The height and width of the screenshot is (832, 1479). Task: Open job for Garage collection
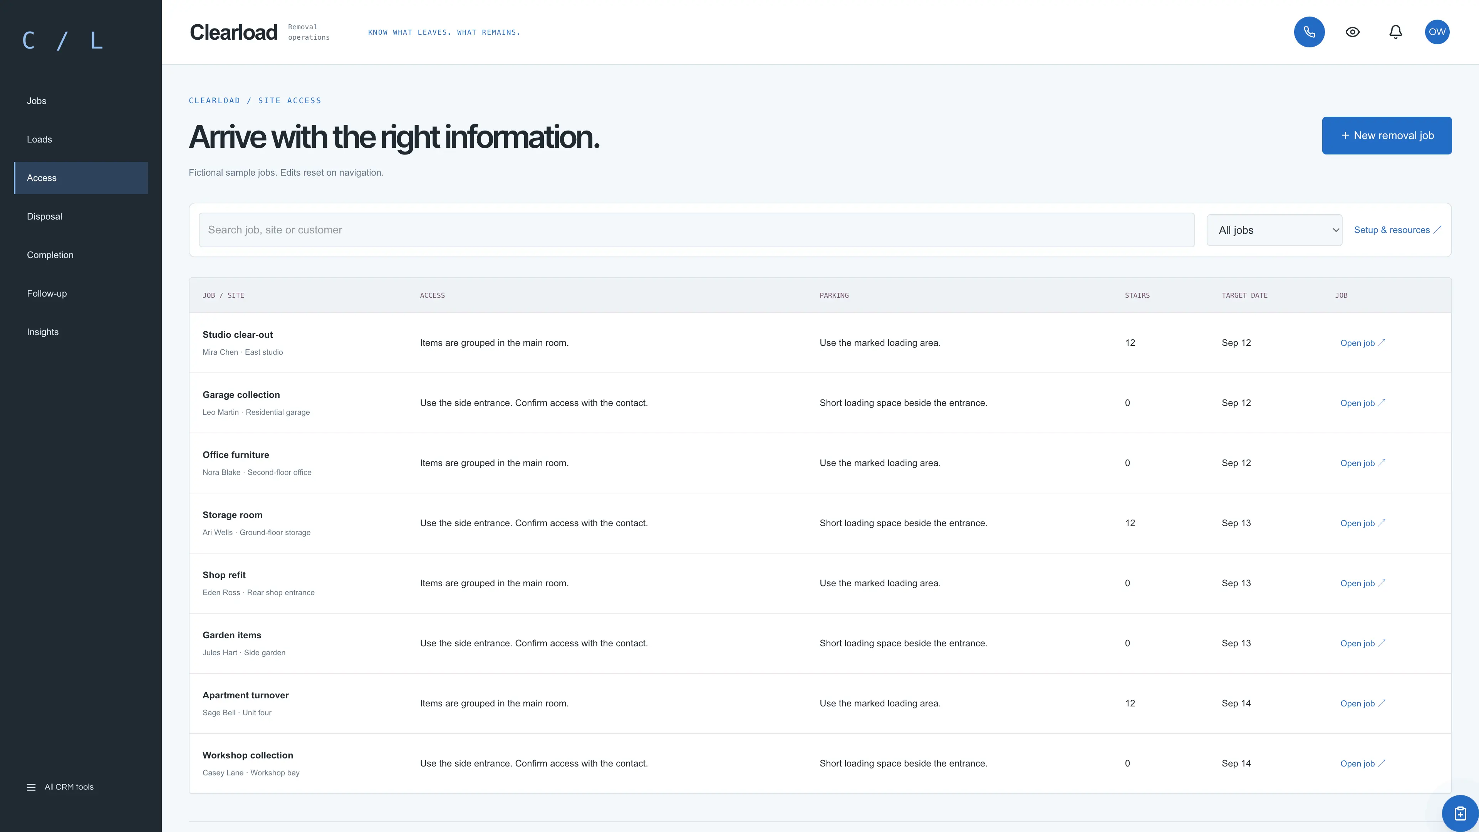tap(1362, 403)
